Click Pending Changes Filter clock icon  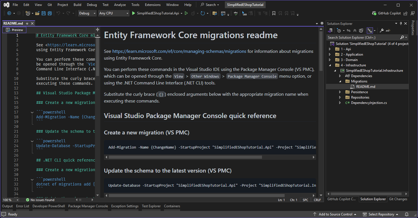[x=339, y=30]
